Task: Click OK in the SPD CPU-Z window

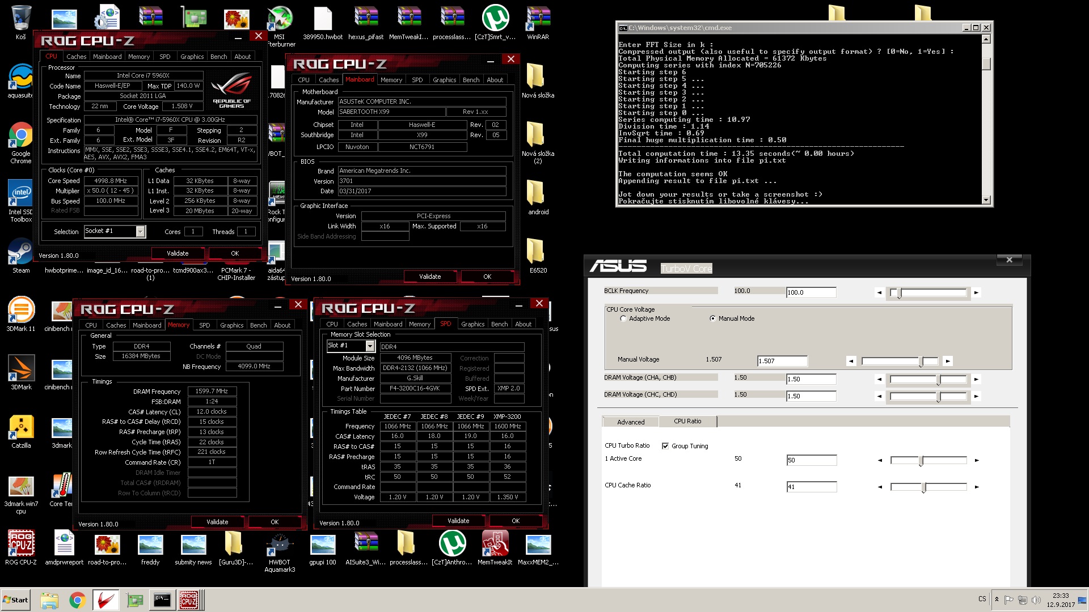Action: (516, 521)
